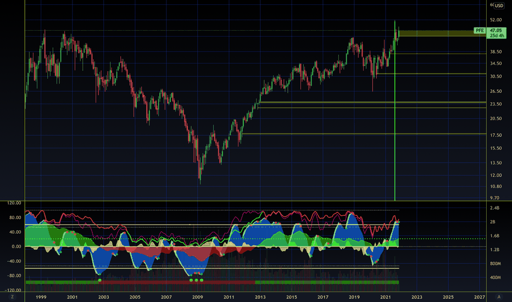The width and height of the screenshot is (512, 302).
Task: Select the green vertical line drawing
Action: pyautogui.click(x=395, y=111)
